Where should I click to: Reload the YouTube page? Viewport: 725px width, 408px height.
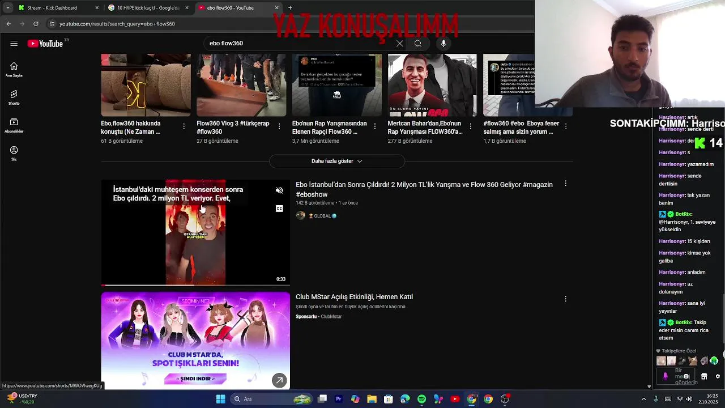[x=36, y=24]
